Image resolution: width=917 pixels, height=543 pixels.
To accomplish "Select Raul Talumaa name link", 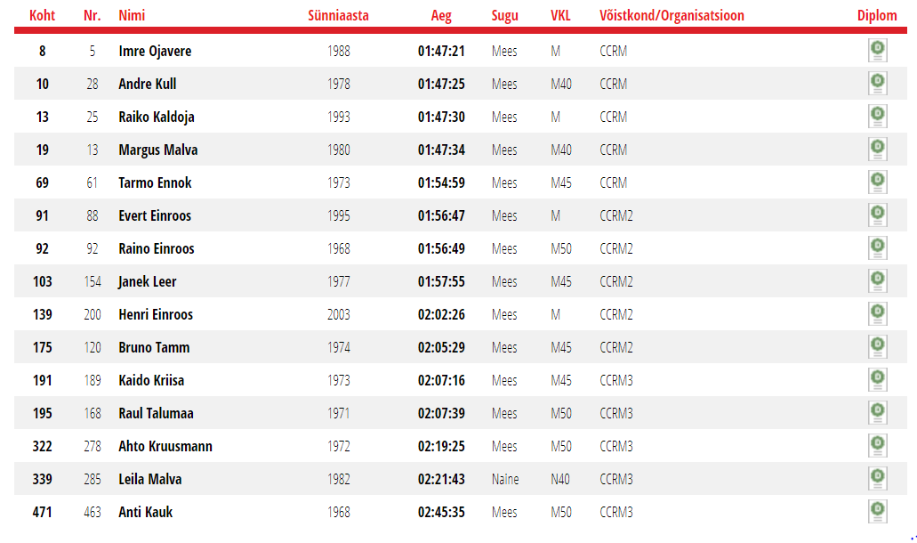I will [156, 413].
